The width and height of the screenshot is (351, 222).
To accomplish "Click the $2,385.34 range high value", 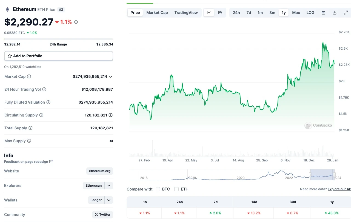I will 105,44.
